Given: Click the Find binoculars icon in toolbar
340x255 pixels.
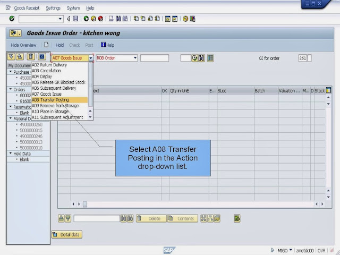Looking at the screenshot, I should (x=118, y=19).
